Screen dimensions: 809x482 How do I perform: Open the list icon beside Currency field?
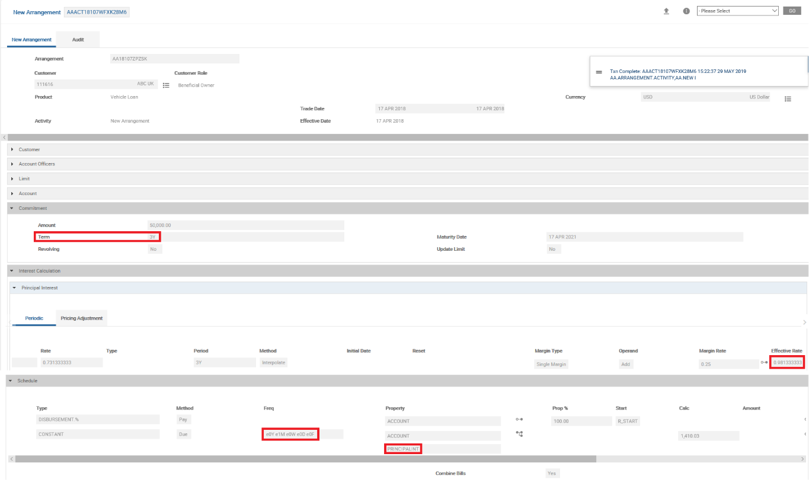(788, 99)
